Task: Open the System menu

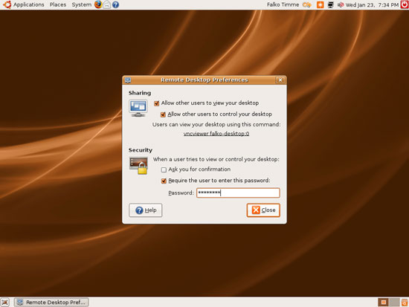Action: click(81, 4)
